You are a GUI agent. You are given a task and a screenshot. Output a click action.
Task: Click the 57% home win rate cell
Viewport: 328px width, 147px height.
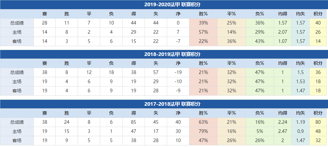pos(203,32)
